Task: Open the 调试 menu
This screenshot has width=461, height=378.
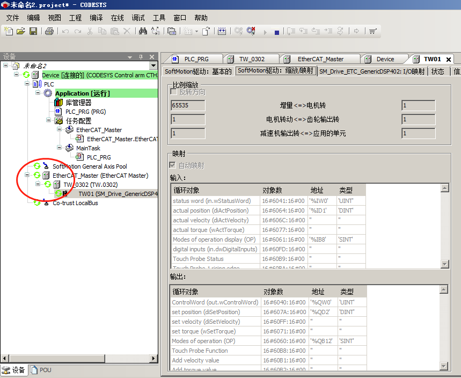Action: 138,18
